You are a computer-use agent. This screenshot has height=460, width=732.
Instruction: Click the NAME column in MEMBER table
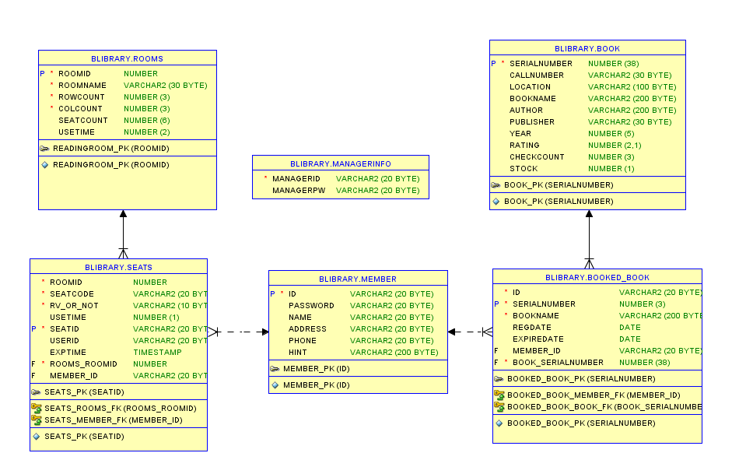[x=299, y=318]
